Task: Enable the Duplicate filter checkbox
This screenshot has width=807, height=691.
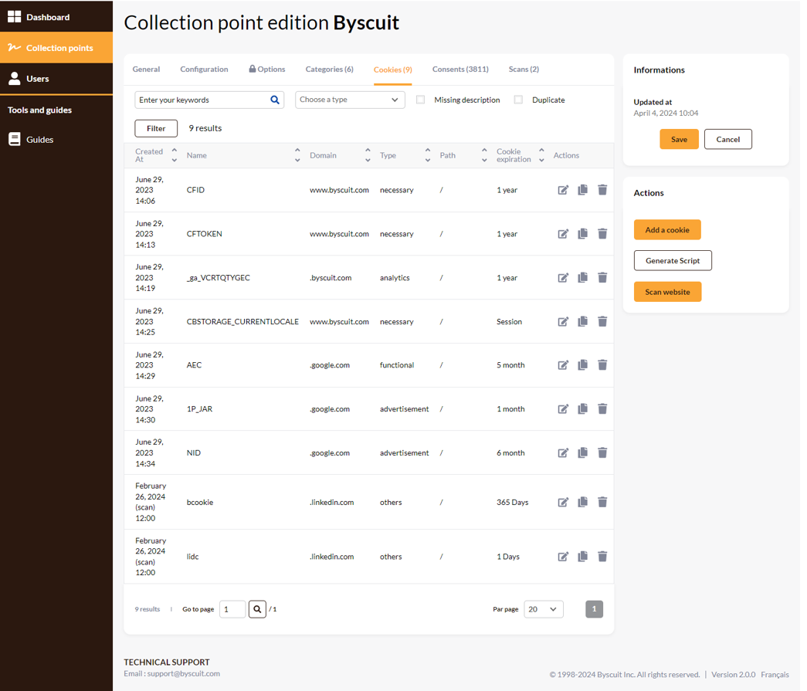Action: [518, 100]
